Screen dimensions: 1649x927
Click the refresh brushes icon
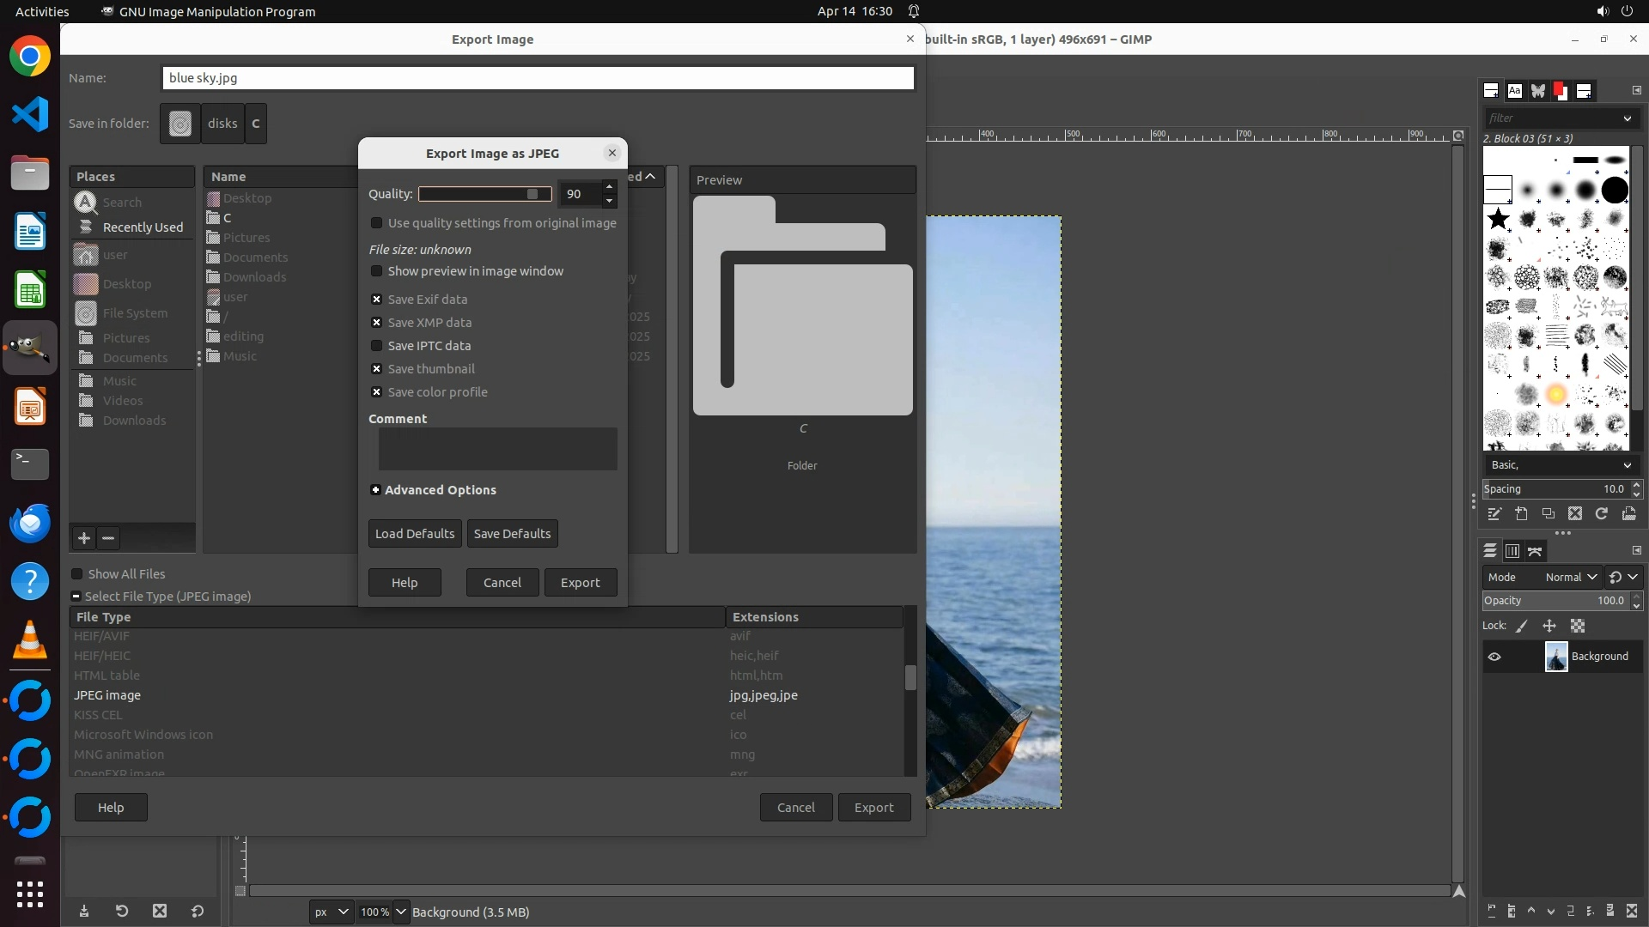[1602, 514]
